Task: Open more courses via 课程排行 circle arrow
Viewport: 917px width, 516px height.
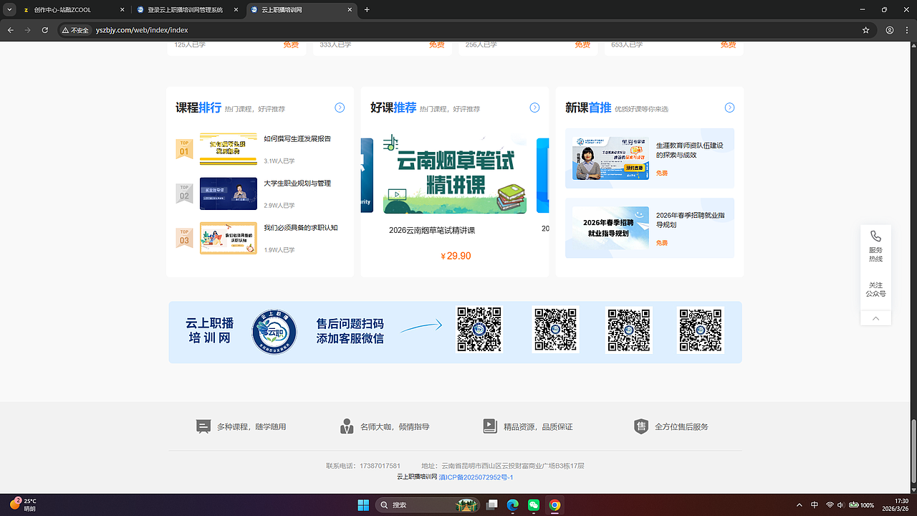Action: [x=340, y=107]
